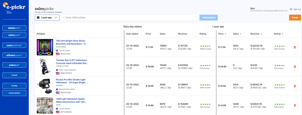The image size is (302, 115).
Task: Click price value $ 14.99
Action: point(222,105)
